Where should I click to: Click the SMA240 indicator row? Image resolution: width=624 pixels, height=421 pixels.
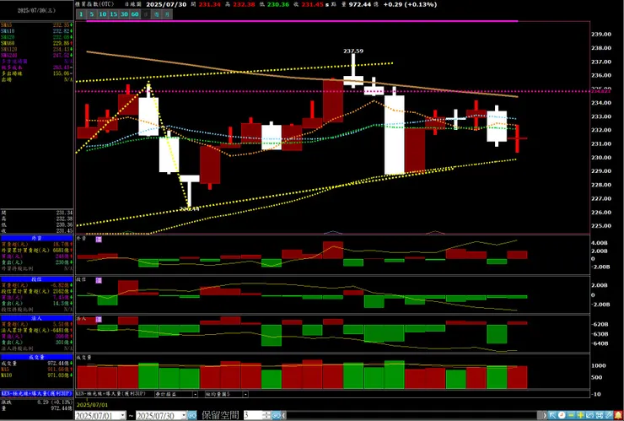tap(36, 56)
